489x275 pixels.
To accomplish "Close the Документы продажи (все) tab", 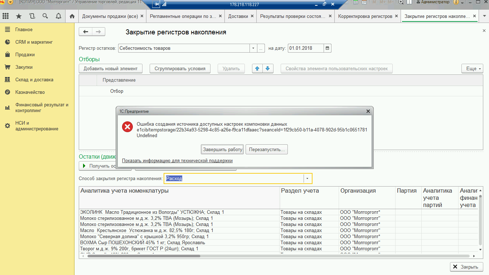I will (x=142, y=16).
